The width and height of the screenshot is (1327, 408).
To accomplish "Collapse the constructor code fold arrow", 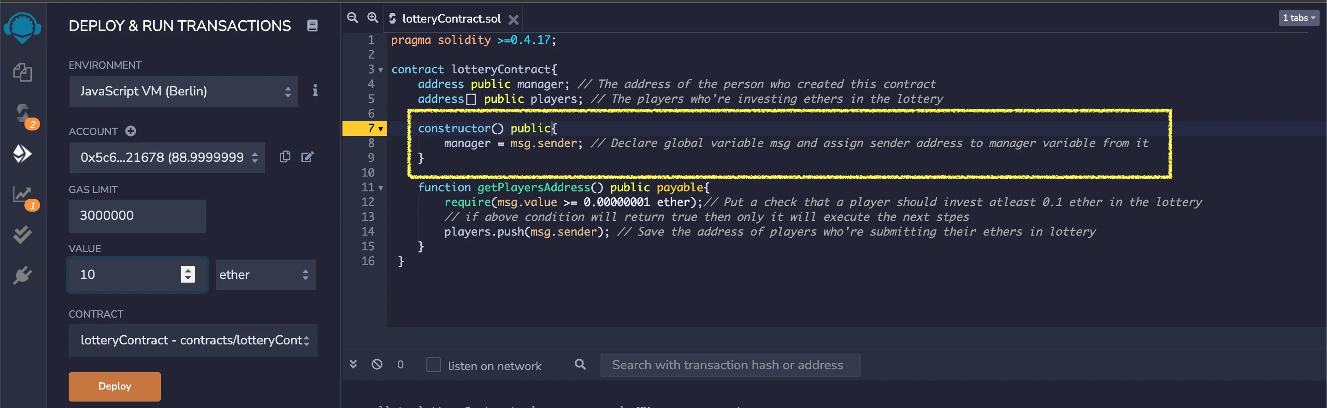I will (381, 129).
